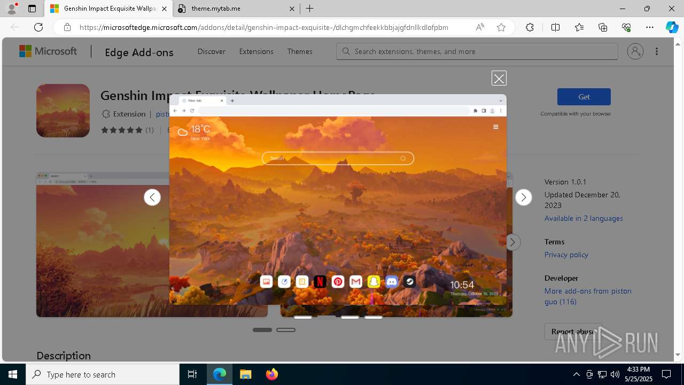Select the Genshin Impact Exquisite Wallpaper tab

click(109, 9)
